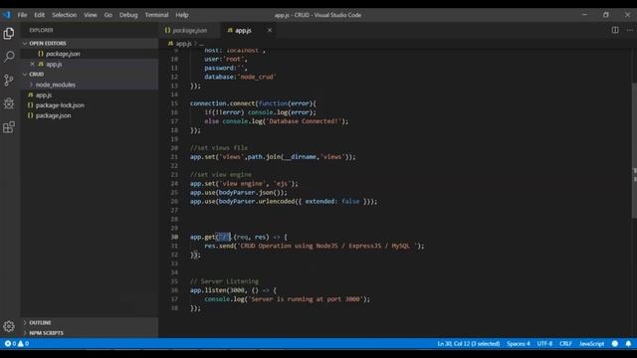The width and height of the screenshot is (637, 358).
Task: Click 'Server is running at port 3000' string
Action: [305, 299]
